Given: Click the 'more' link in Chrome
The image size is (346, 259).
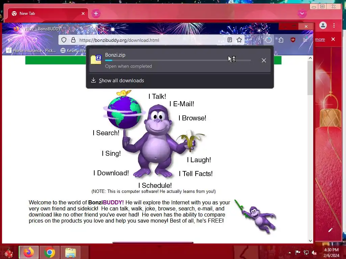Looking at the screenshot, I should pyautogui.click(x=320, y=39).
